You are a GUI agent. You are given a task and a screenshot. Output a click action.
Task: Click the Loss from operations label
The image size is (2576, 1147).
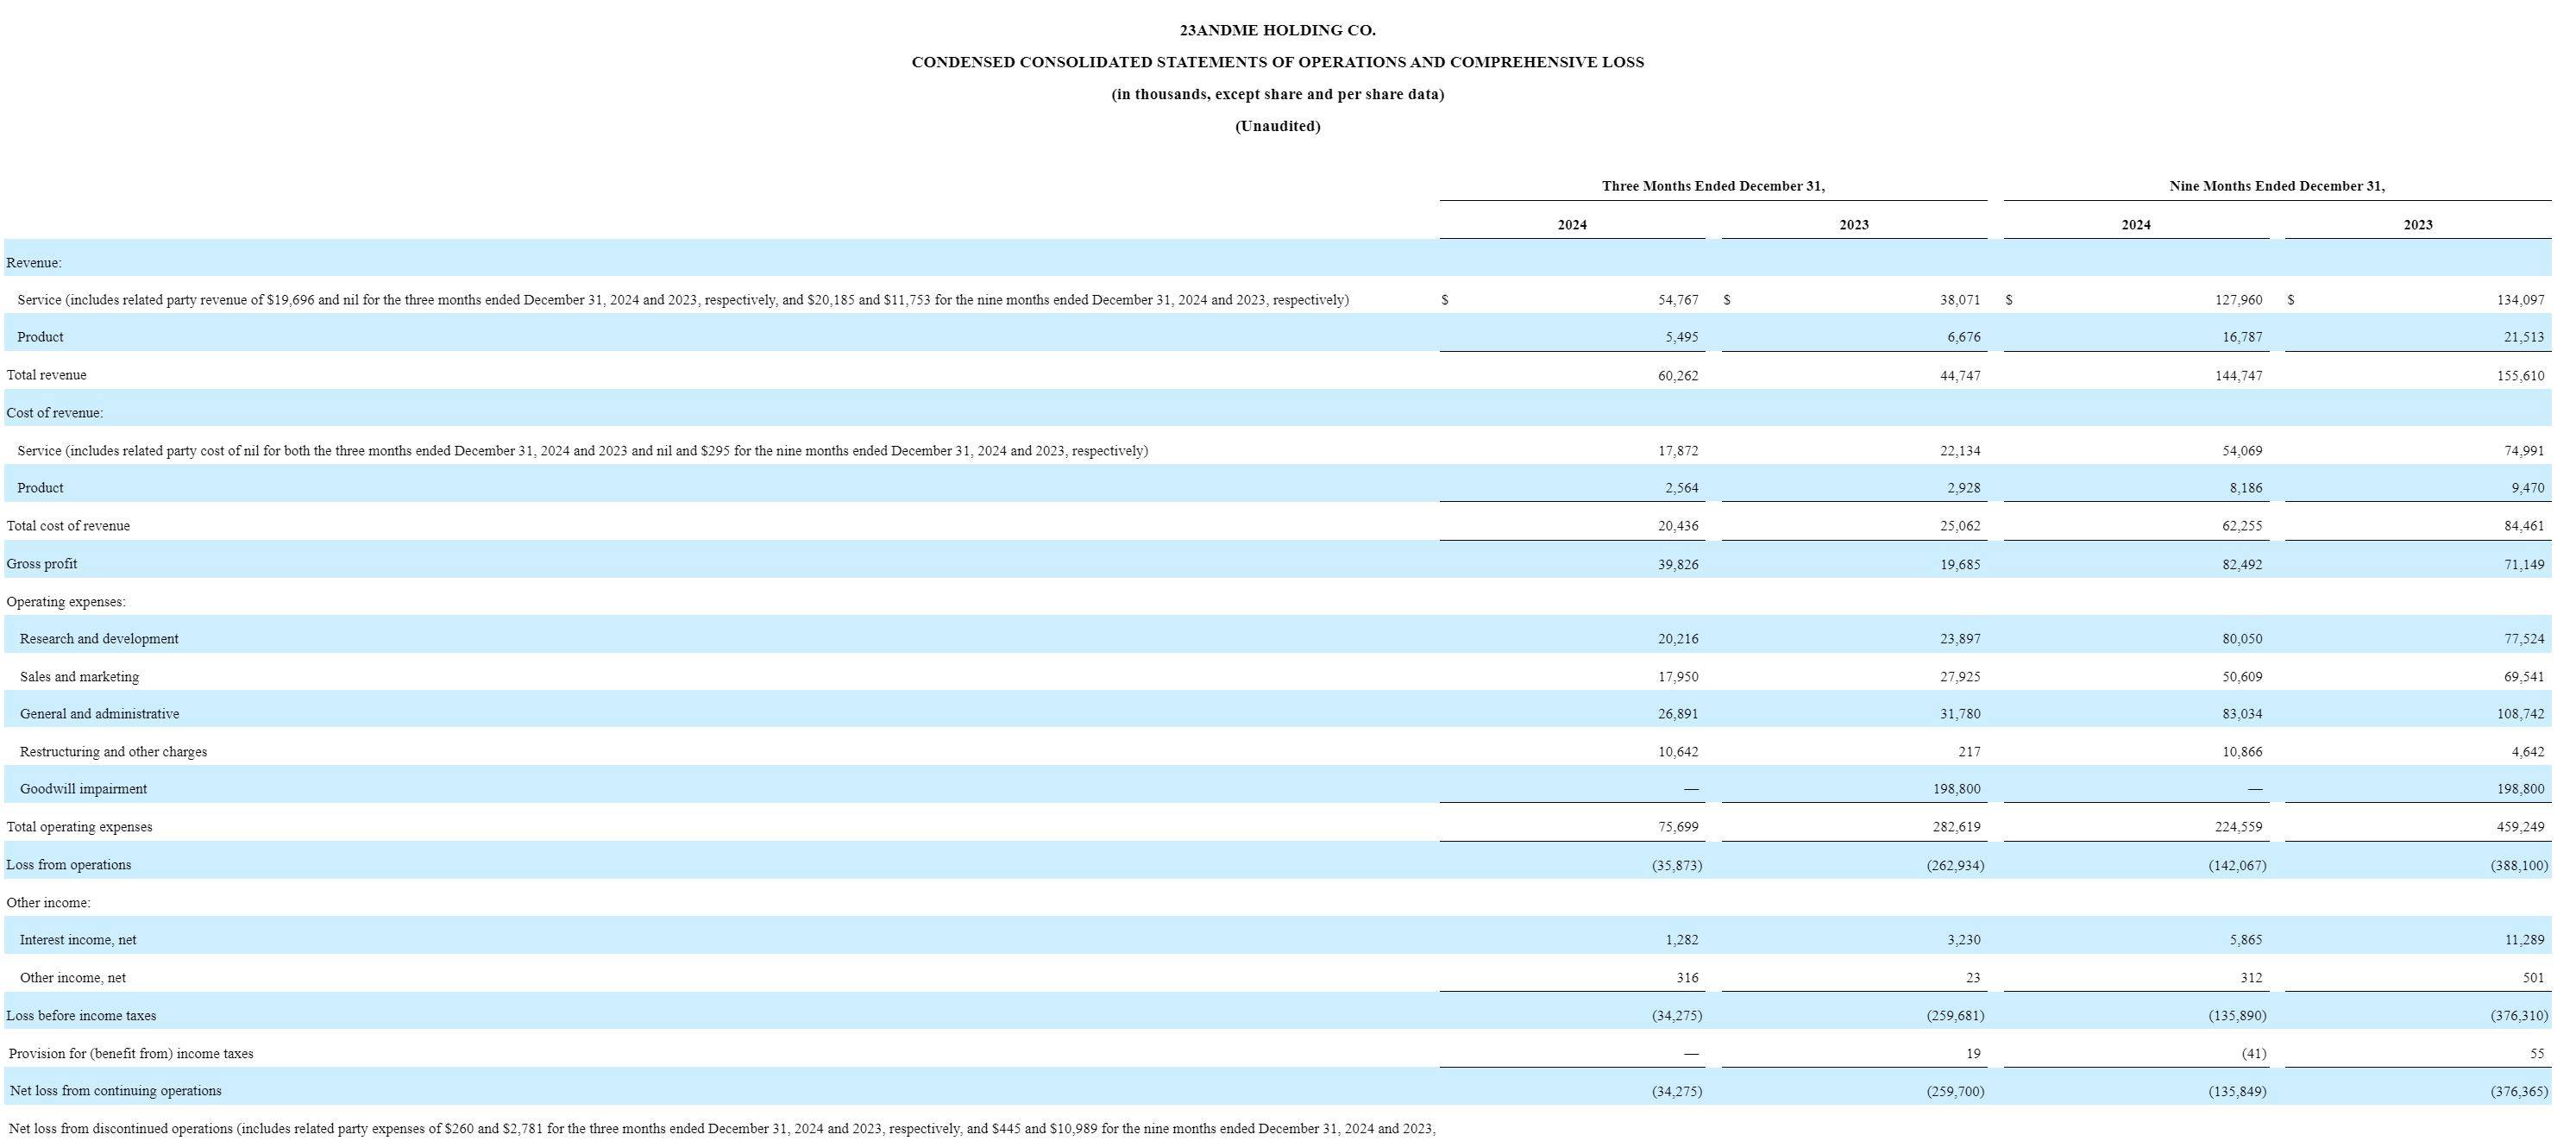coord(69,865)
